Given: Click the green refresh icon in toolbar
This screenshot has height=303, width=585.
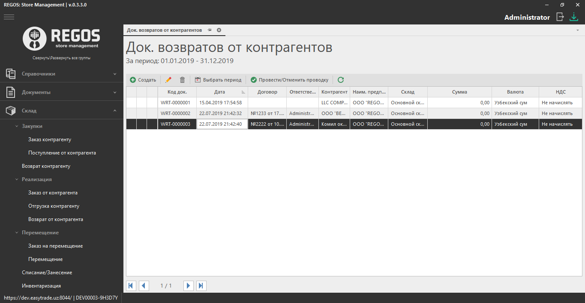Looking at the screenshot, I should (x=341, y=80).
